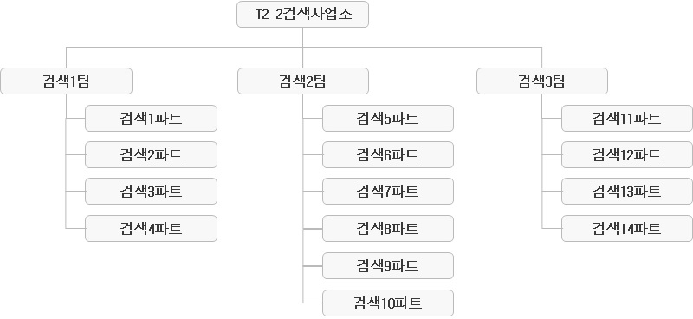The height and width of the screenshot is (319, 693).
Task: Click the 검색4파트 box
Action: pyautogui.click(x=151, y=228)
